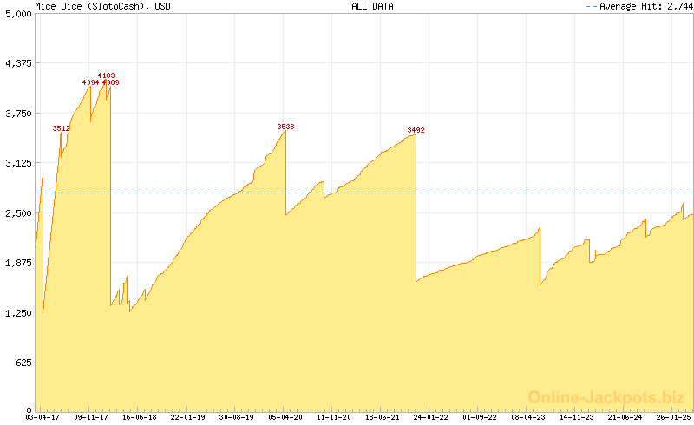Select the 3538 peak marker
694x425 pixels.
[x=285, y=127]
